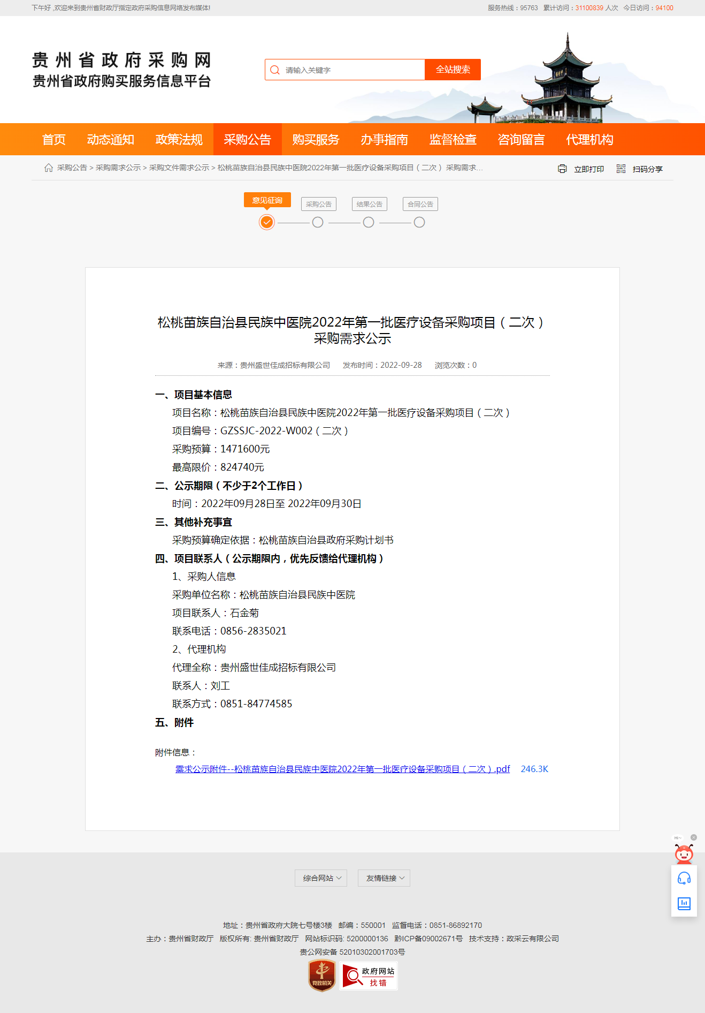Click the 采购公告 stage label
The width and height of the screenshot is (705, 1013).
coord(319,204)
